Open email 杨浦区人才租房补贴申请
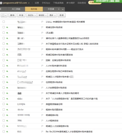Image resolution: width=122 pixels, height=134 pixels. [x=60, y=77]
